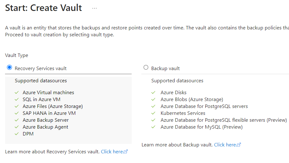Screen dimensions: 289x163
Task: Click external link icon after Backup vault link
Action: pos(239,145)
